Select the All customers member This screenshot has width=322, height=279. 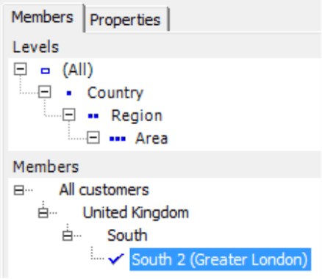[x=104, y=190]
